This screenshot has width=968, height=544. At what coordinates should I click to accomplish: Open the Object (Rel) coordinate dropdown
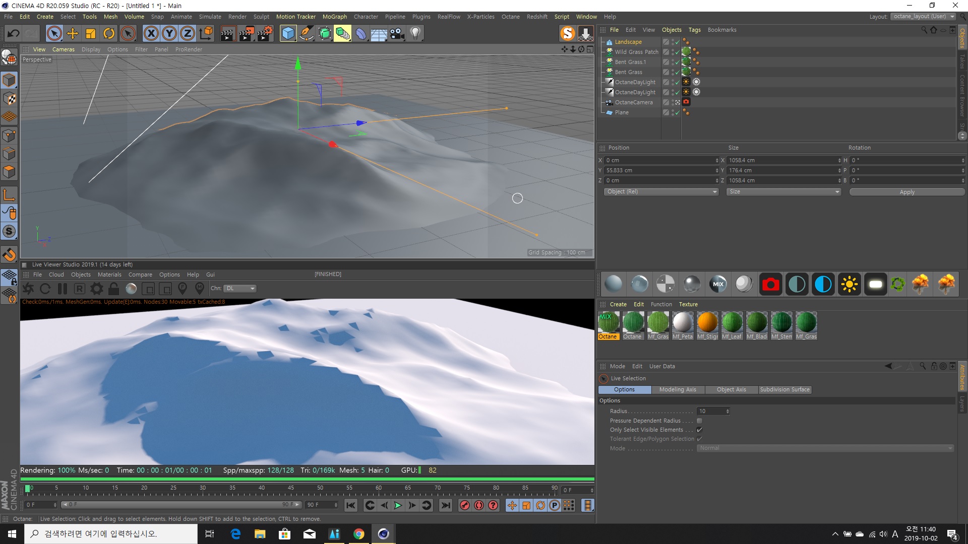pos(661,192)
